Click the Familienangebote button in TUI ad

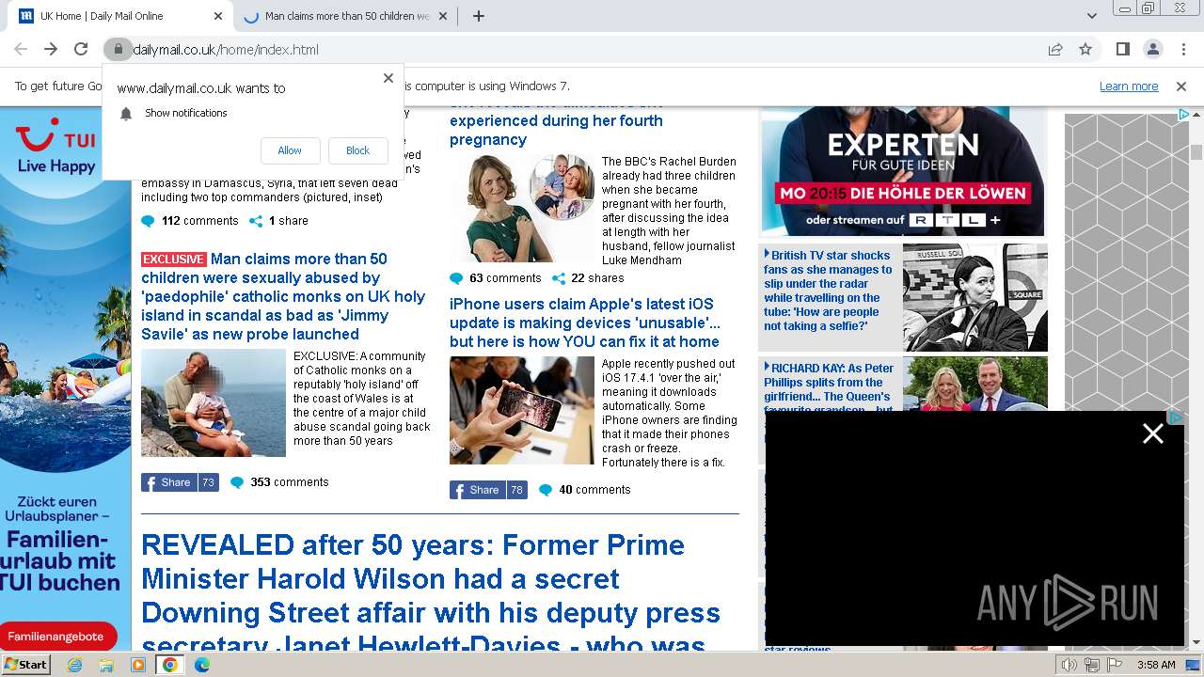(56, 637)
